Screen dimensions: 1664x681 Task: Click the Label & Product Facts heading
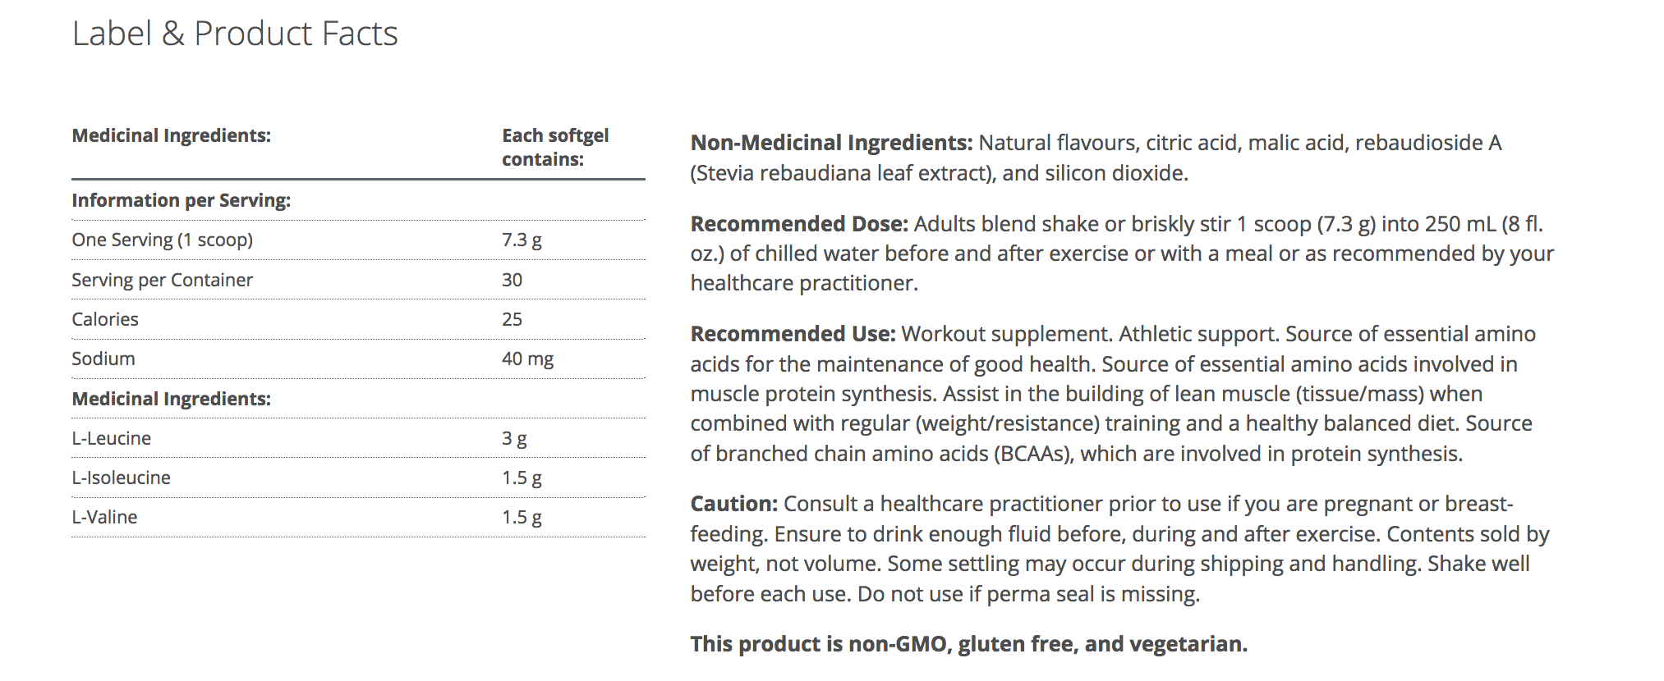click(x=235, y=34)
